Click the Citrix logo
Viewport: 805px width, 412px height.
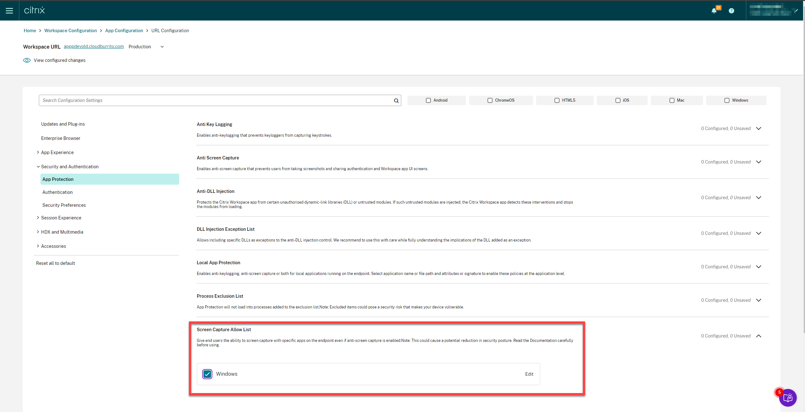(x=34, y=10)
